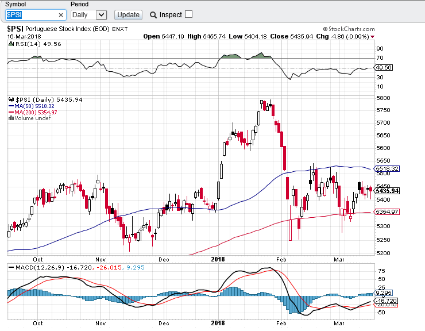
Task: Click the StockCharts.com copyright label
Action: pyautogui.click(x=349, y=29)
